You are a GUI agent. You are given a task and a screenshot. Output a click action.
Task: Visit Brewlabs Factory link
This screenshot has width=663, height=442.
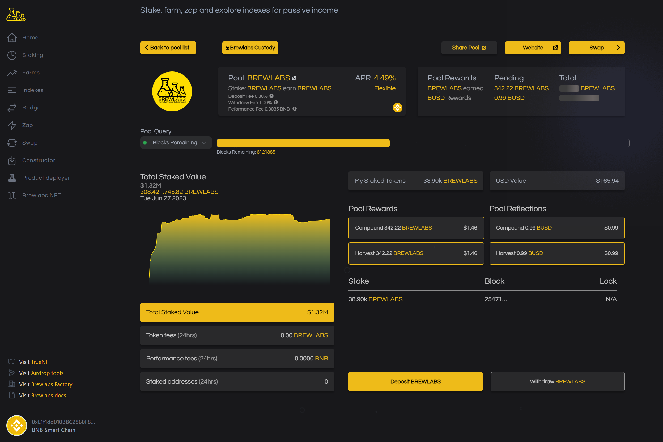pos(46,384)
